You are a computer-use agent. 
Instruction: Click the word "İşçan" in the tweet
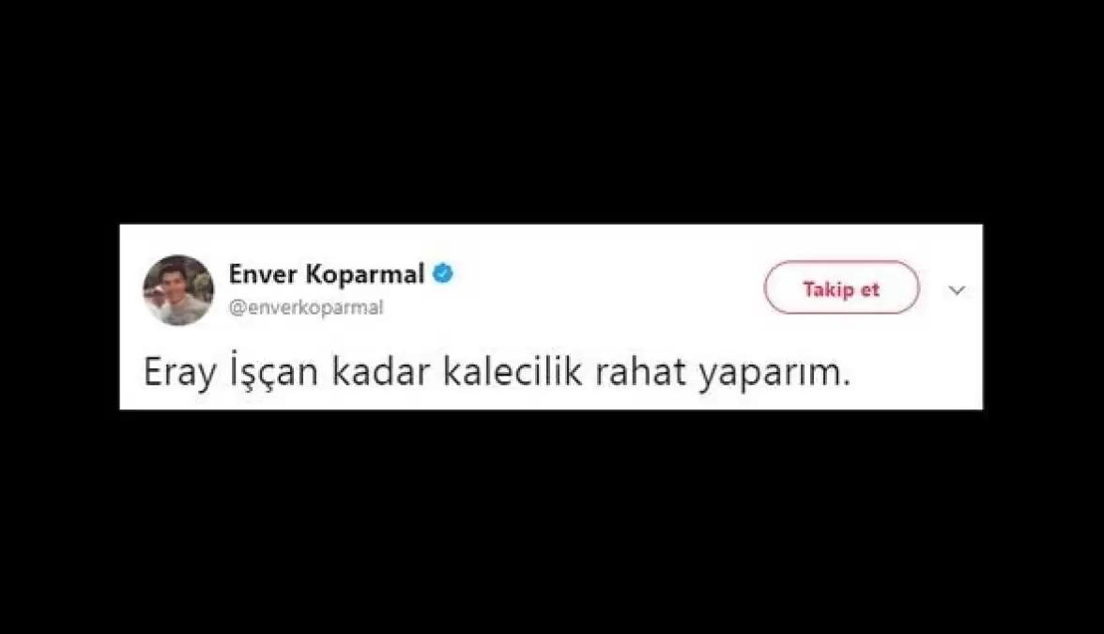coord(274,371)
